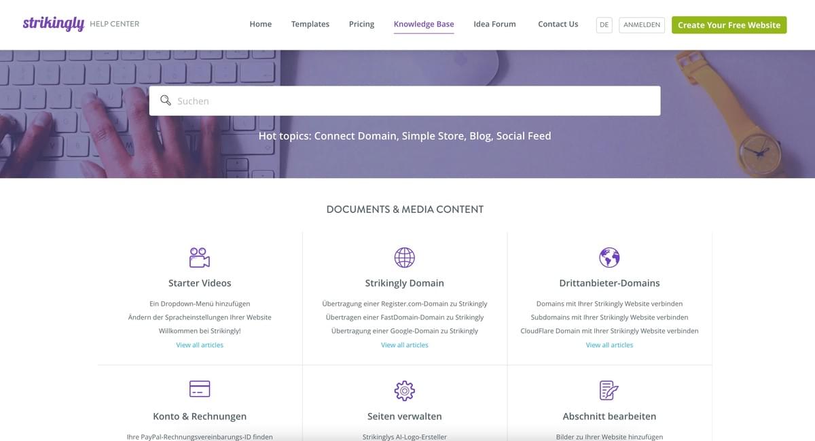
Task: Focus the Suchen search field
Action: coord(405,101)
